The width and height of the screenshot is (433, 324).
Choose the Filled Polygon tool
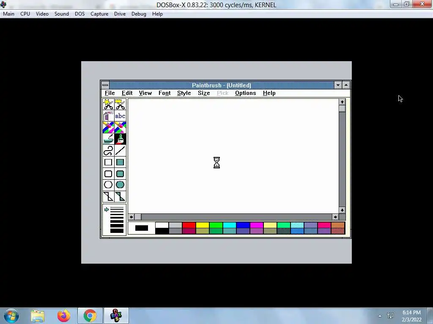(x=120, y=197)
